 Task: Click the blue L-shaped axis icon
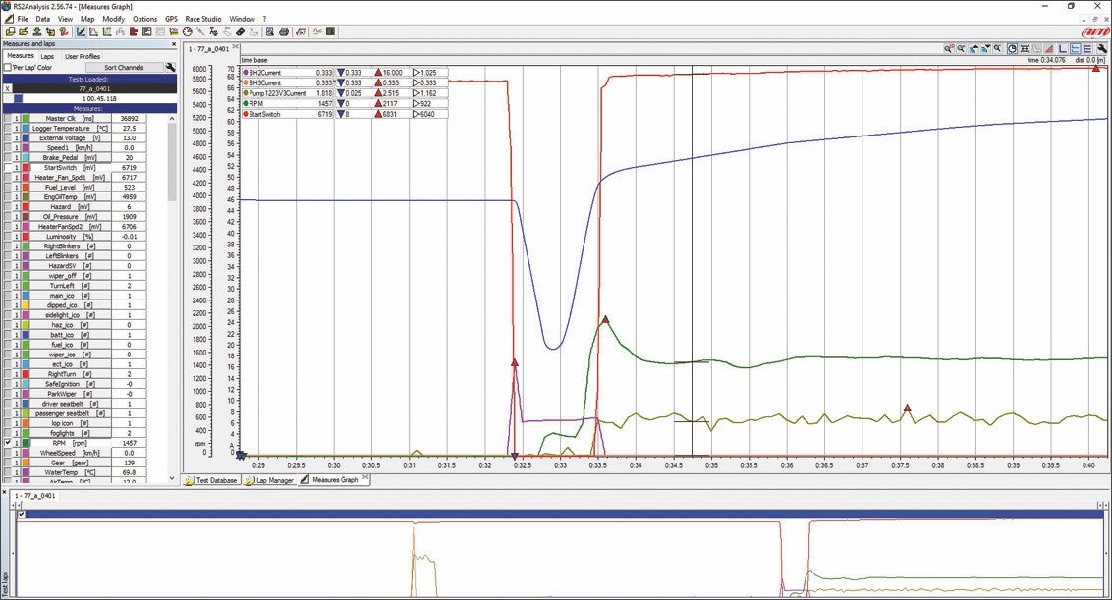1063,48
